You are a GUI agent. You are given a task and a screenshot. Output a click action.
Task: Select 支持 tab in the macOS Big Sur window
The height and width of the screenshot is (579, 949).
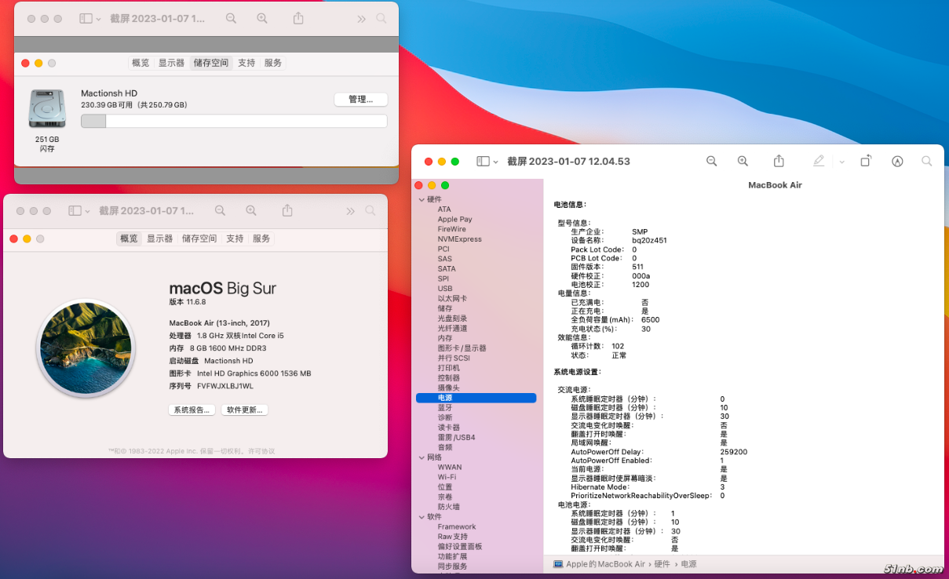tap(235, 239)
